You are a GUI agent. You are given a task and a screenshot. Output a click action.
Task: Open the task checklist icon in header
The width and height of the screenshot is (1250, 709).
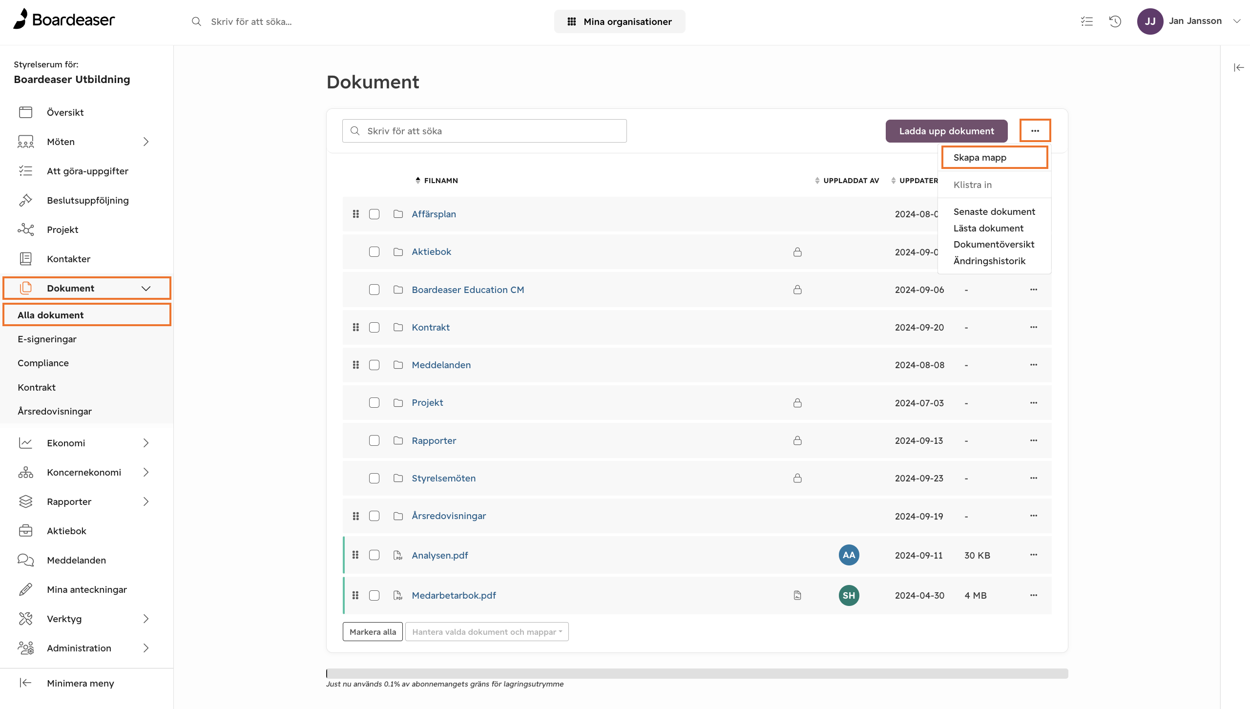coord(1087,21)
